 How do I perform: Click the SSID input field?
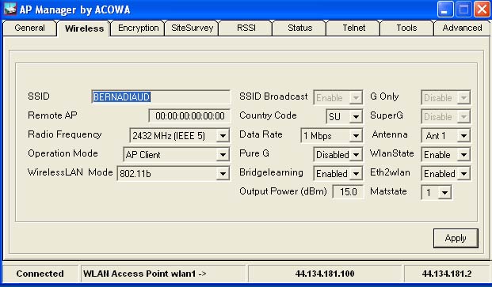[161, 97]
